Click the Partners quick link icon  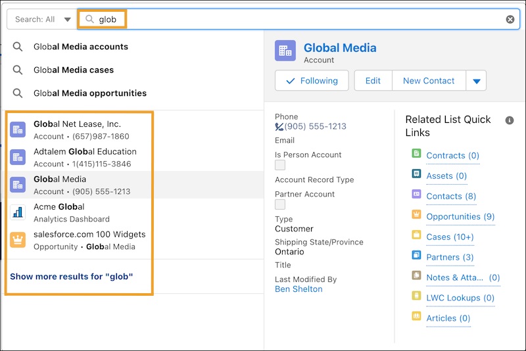coord(416,255)
